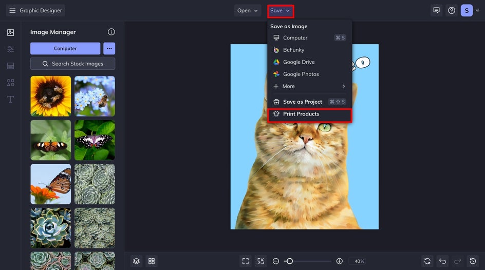Click the reset refresh icon
This screenshot has width=485, height=270.
(x=427, y=261)
